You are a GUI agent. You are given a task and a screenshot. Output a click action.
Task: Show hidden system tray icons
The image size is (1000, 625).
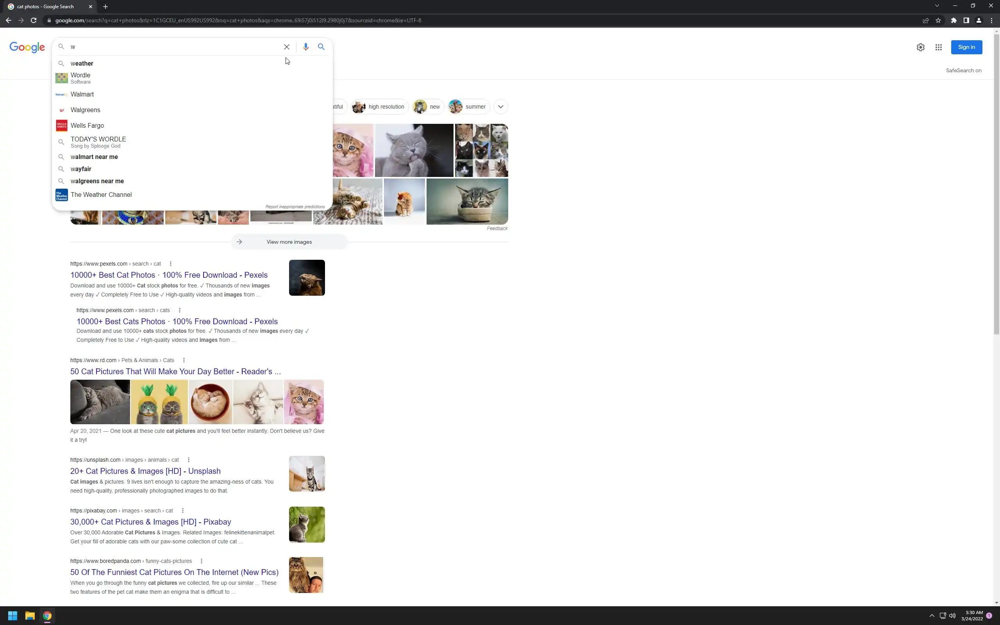click(931, 616)
